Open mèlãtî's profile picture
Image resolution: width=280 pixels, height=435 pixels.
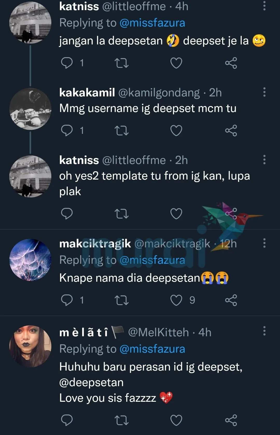(30, 346)
